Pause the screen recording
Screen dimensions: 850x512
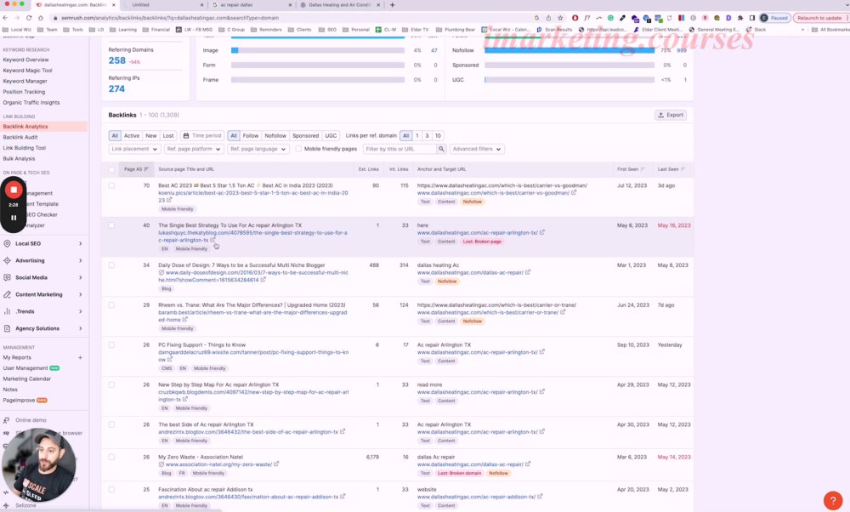coord(14,218)
